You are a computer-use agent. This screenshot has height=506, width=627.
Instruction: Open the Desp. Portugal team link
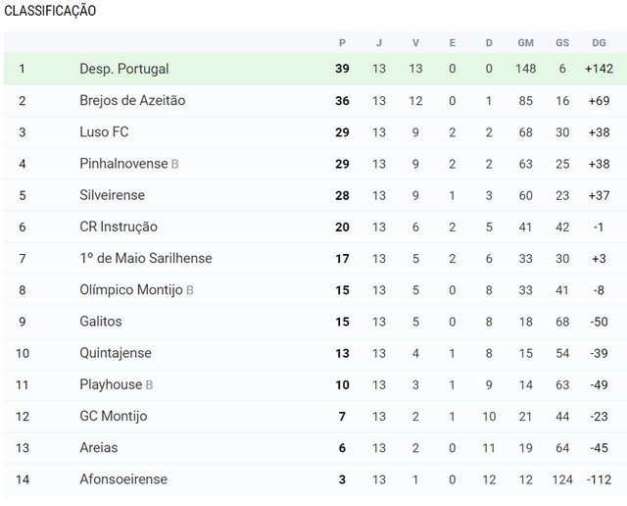(124, 69)
